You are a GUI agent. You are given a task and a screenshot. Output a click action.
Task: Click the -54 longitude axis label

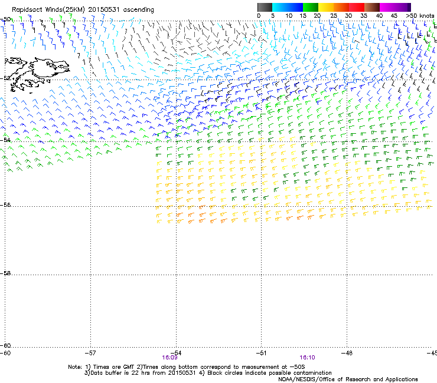(176, 353)
